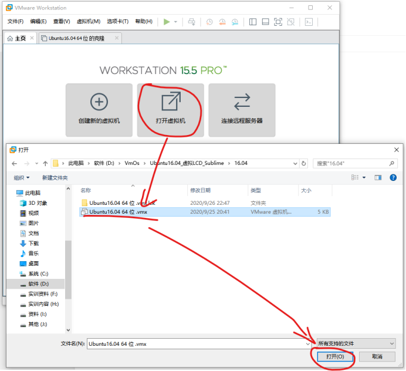Viewport: 406px width, 371px height.
Task: Select 实训资料 (F:) drive in tree
Action: (39, 294)
